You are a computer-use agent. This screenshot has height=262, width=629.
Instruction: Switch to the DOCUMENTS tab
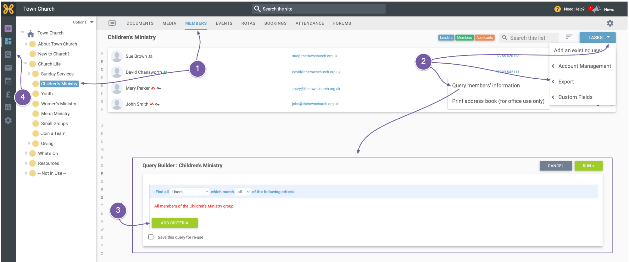click(140, 23)
